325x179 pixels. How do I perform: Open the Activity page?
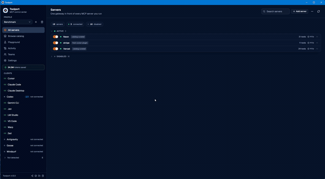pos(23,48)
